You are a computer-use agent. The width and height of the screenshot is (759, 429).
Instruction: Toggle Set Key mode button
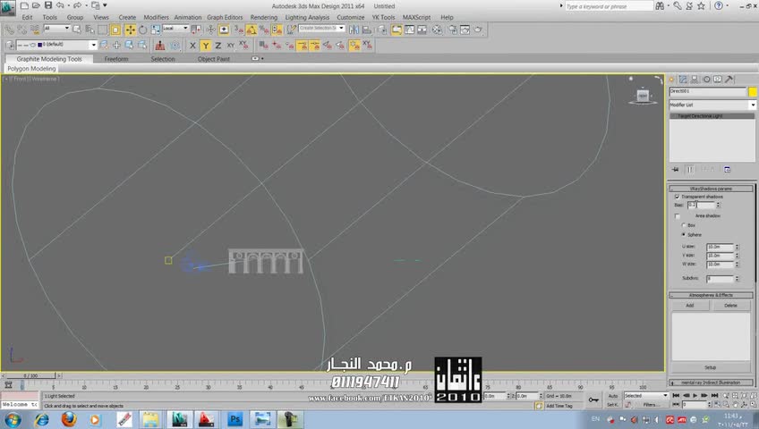[612, 405]
